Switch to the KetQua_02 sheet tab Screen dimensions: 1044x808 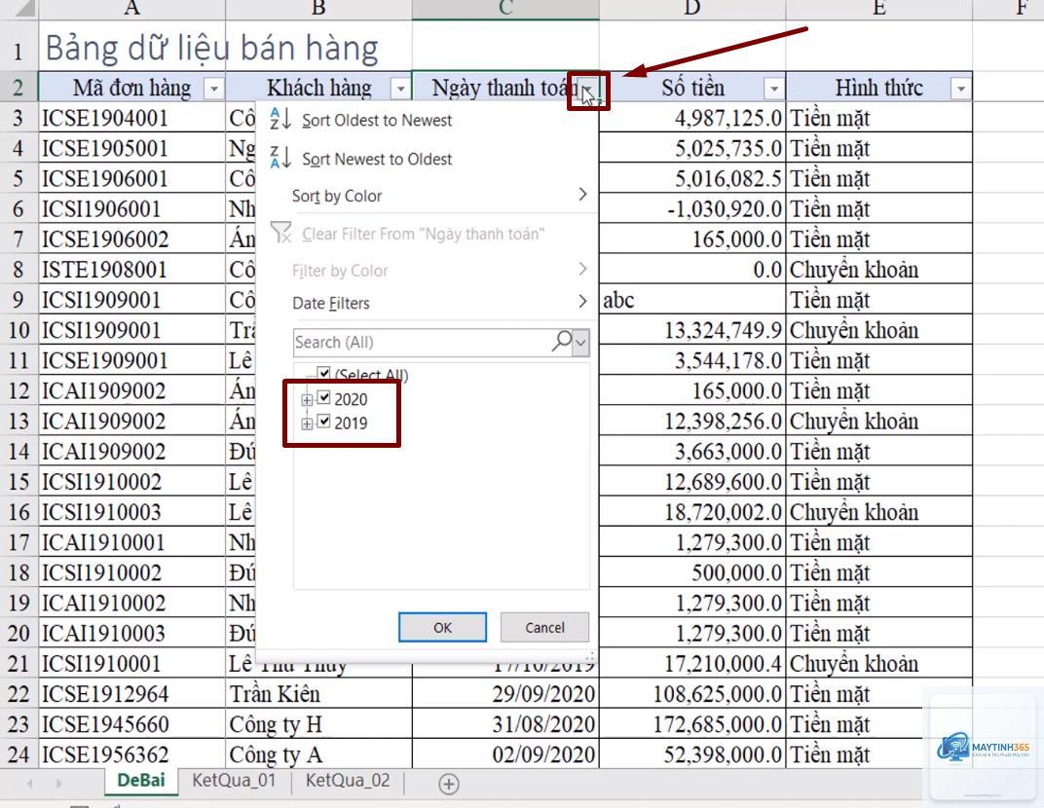(348, 780)
